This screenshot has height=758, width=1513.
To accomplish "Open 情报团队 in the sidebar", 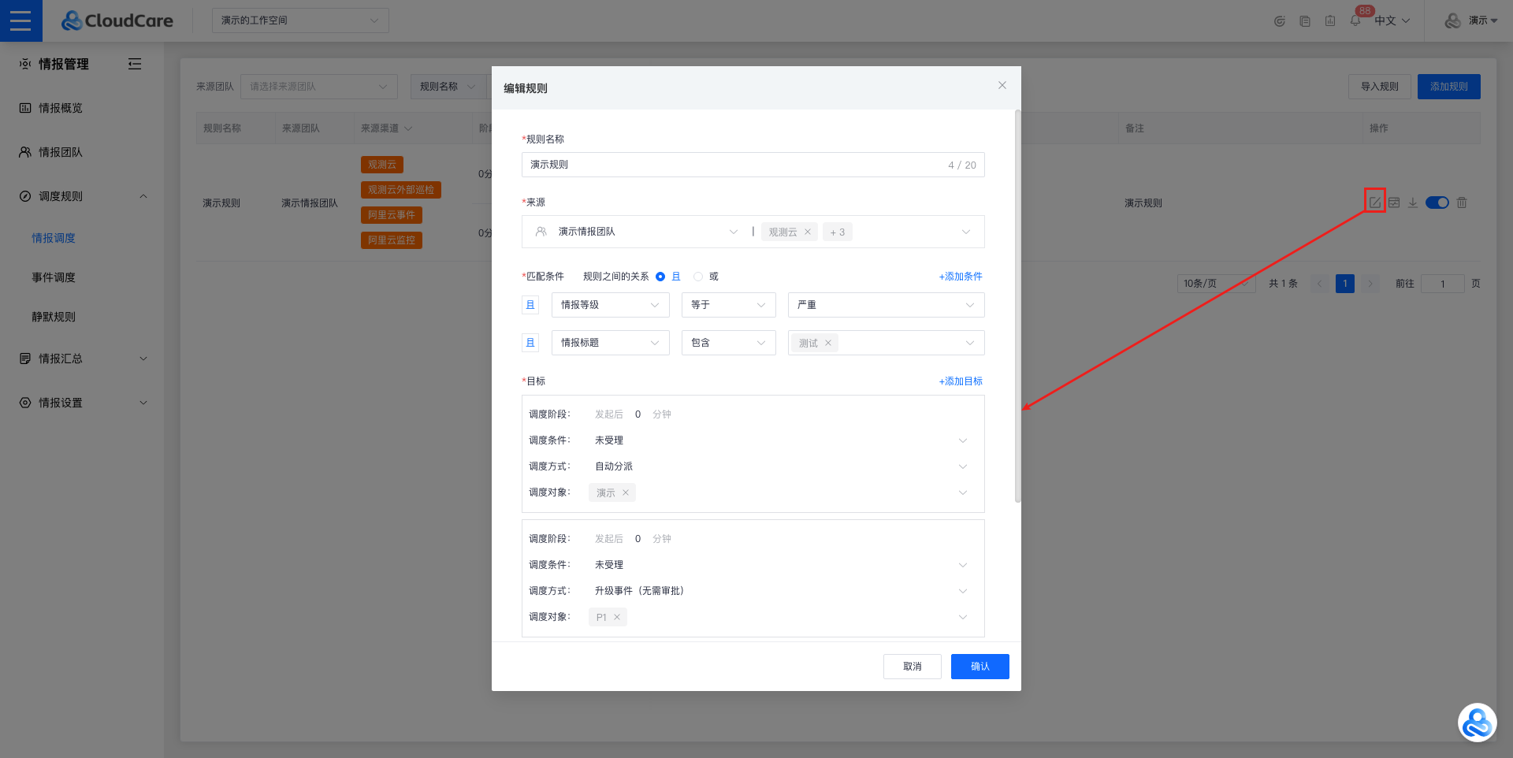I will [61, 152].
